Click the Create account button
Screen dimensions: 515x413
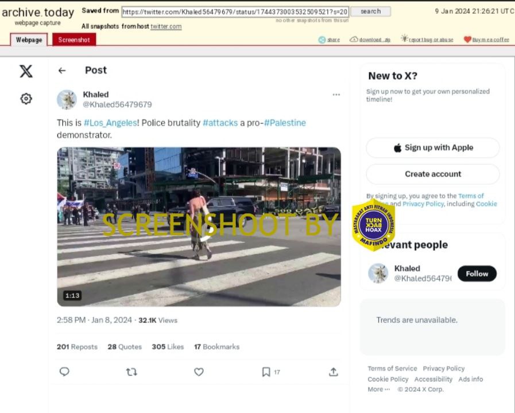point(433,174)
